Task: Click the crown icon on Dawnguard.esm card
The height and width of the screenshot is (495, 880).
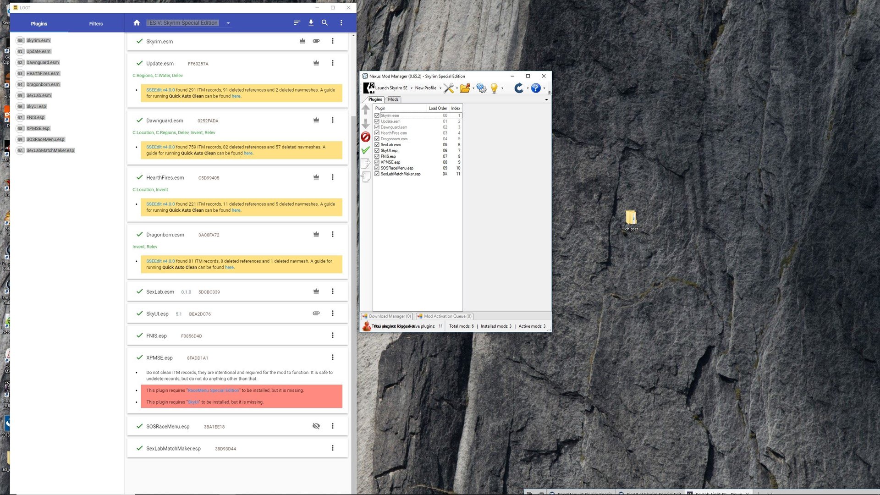Action: (x=316, y=120)
